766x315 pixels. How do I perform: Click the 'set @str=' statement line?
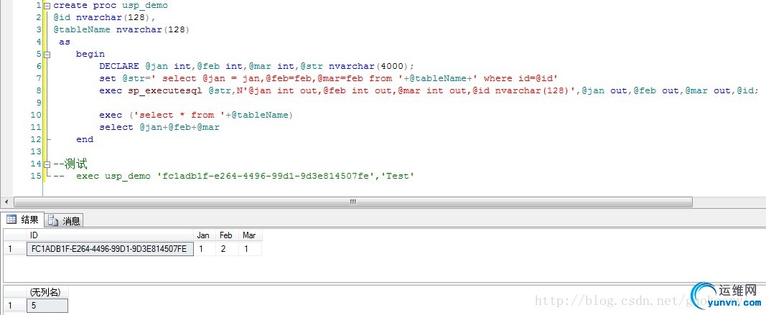click(328, 78)
